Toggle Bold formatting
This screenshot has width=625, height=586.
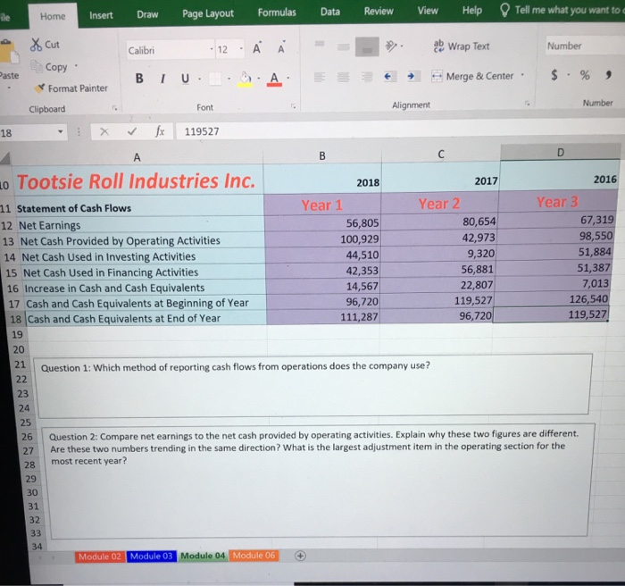pyautogui.click(x=139, y=79)
